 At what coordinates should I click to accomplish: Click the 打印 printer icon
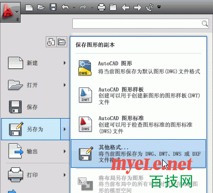coord(16,174)
